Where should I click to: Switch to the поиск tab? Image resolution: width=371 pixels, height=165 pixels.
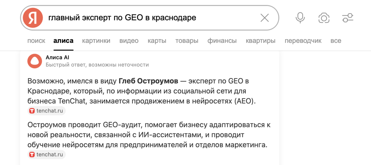coord(36,41)
